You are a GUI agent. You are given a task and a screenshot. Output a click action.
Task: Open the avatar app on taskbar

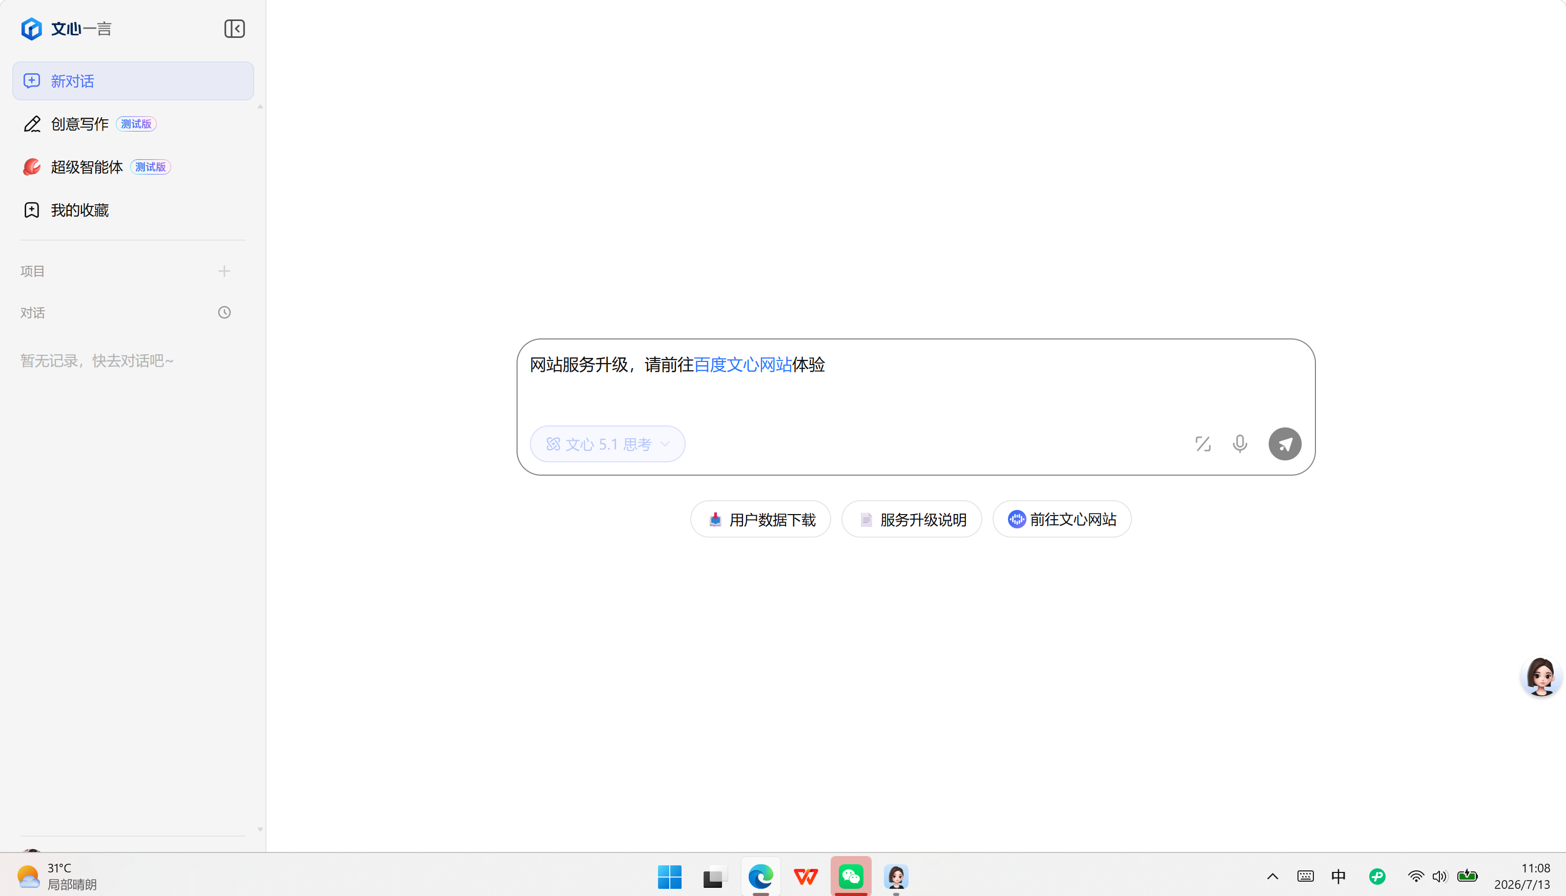point(896,877)
